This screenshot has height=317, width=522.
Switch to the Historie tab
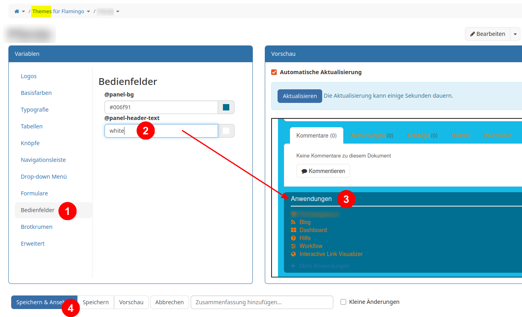(x=461, y=136)
